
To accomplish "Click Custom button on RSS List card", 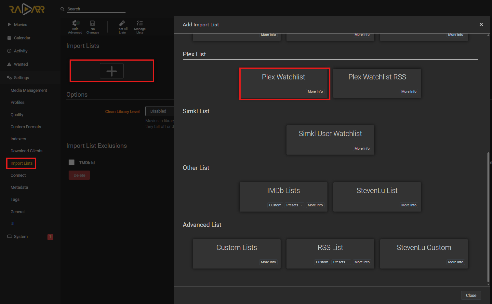I will coord(322,262).
